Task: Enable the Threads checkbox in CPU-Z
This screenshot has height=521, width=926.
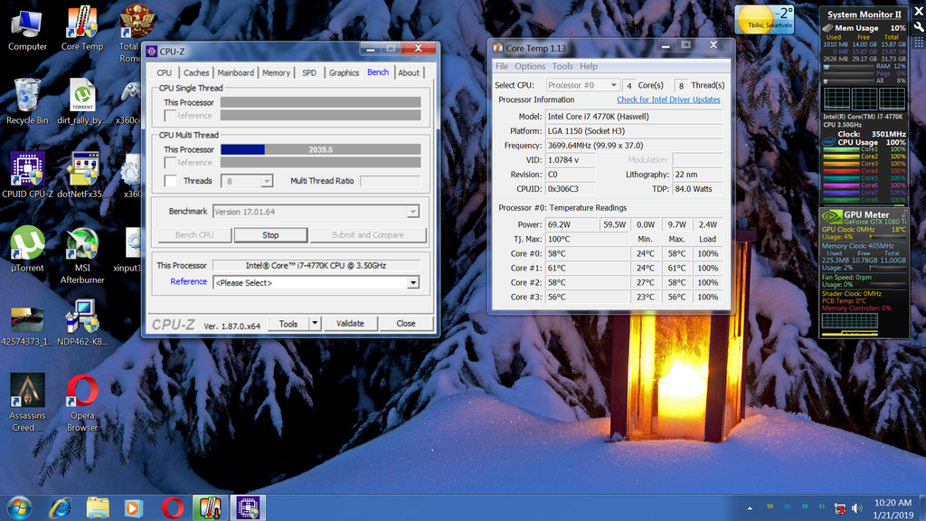Action: coord(170,181)
